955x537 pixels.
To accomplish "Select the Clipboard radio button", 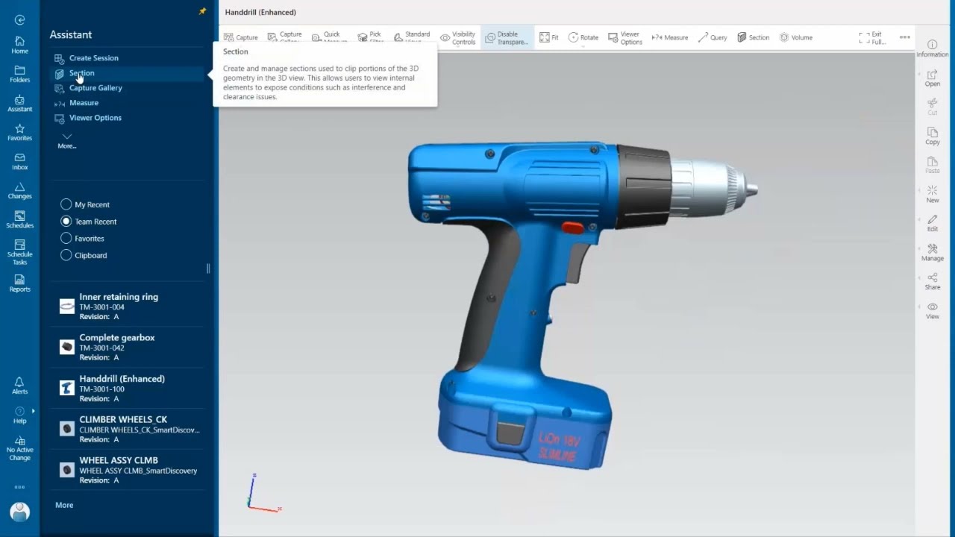I will pos(66,255).
